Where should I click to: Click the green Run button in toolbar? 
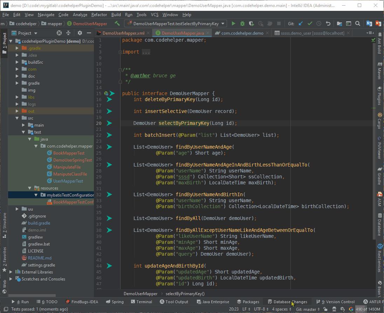tap(233, 23)
